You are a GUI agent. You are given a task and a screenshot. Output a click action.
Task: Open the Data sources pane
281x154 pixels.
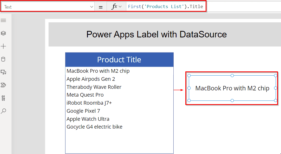coord(4,59)
